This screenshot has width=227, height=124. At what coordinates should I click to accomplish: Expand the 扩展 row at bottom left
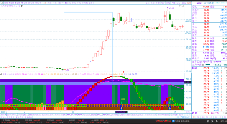point(3,117)
